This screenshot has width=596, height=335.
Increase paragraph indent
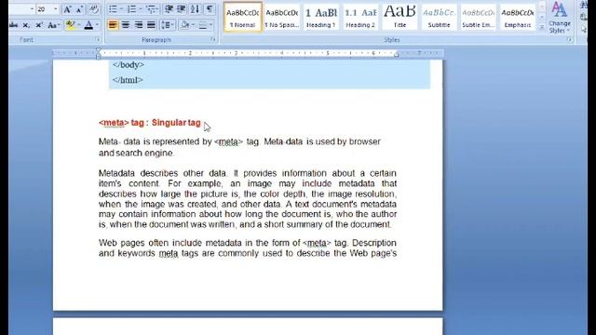tap(182, 9)
